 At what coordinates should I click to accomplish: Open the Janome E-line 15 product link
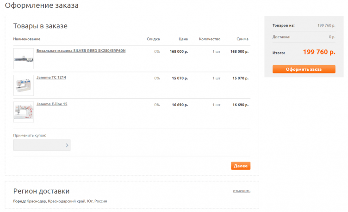point(52,104)
